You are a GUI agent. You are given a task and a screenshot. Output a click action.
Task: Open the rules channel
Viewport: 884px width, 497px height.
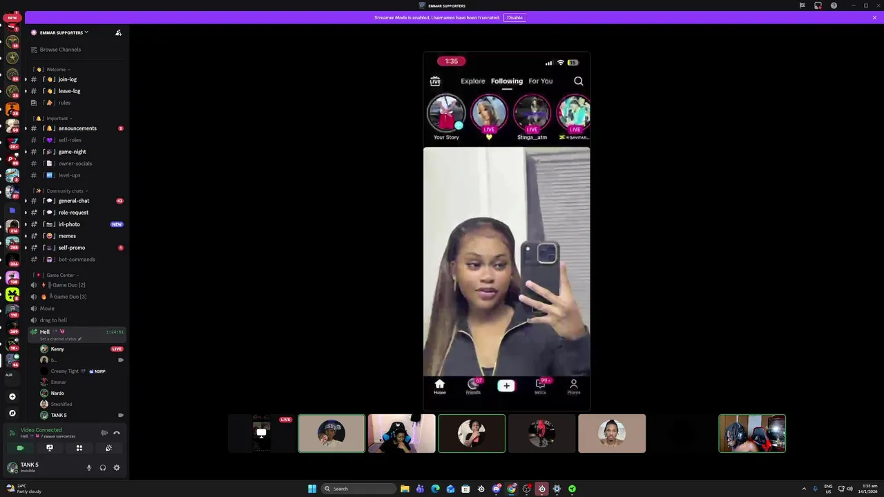77,103
